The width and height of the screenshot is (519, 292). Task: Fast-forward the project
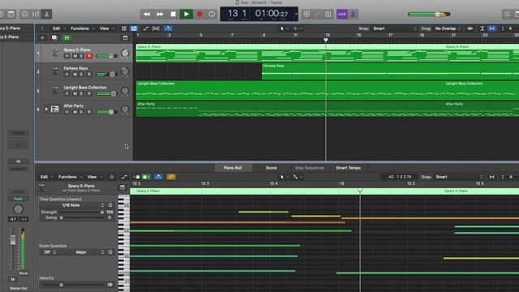click(160, 15)
